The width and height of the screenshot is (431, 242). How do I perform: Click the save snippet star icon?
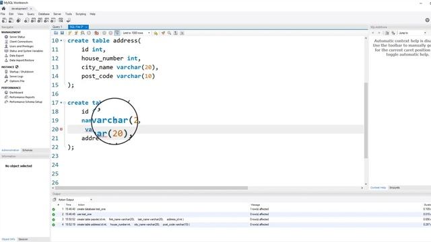(x=156, y=33)
